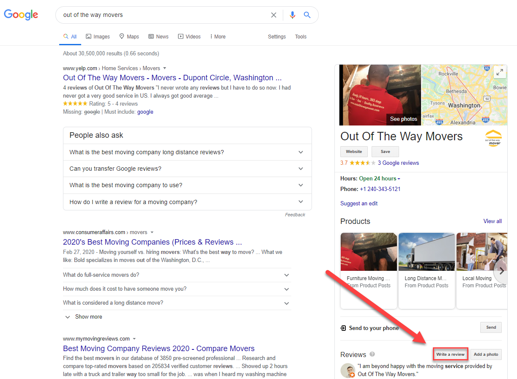This screenshot has width=517, height=379.
Task: Expand "What do full-service movers do?"
Action: [177, 275]
